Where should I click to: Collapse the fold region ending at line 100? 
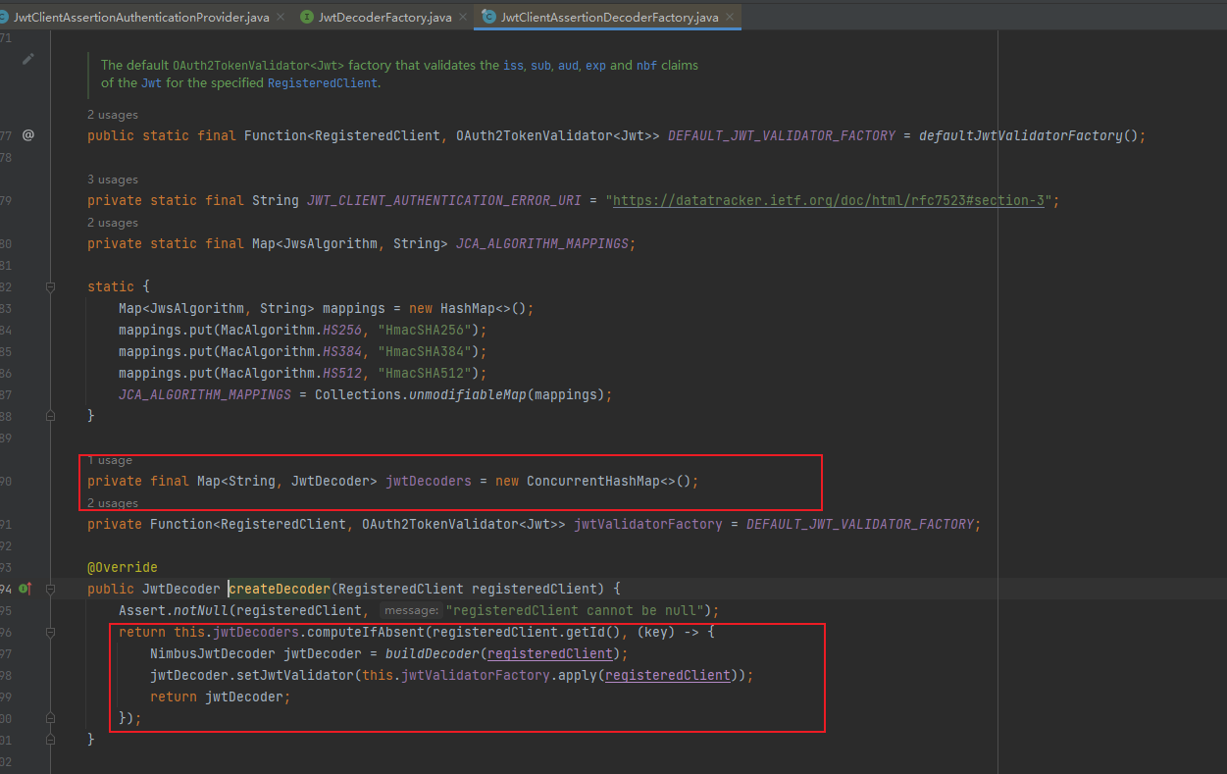tap(50, 717)
